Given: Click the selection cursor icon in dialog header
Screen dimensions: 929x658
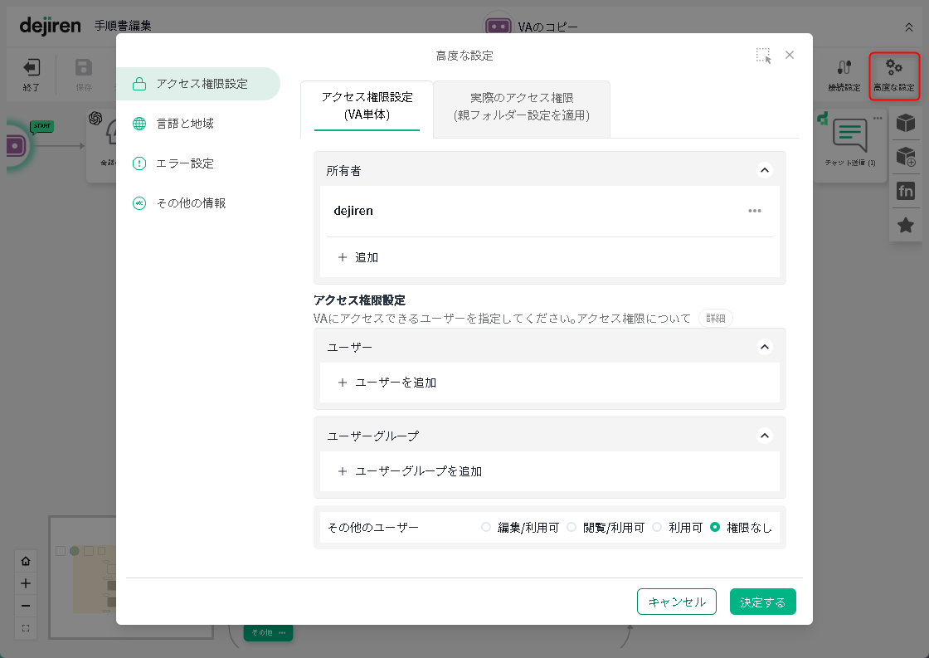Looking at the screenshot, I should tap(763, 56).
